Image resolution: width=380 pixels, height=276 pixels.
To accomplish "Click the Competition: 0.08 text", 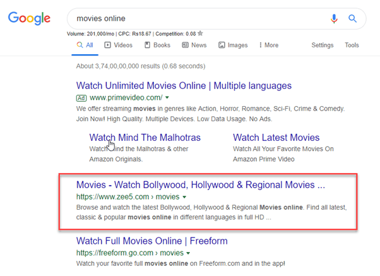I will click(x=175, y=33).
